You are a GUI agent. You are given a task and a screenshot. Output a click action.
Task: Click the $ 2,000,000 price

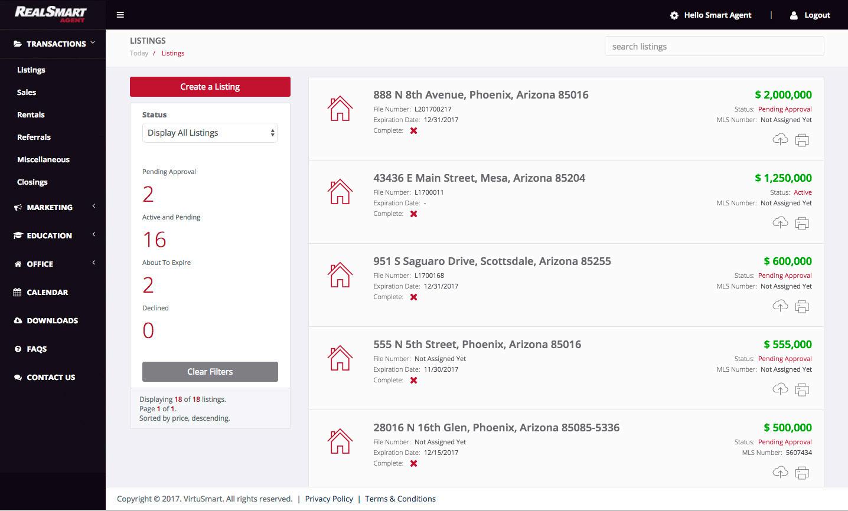[x=783, y=94]
